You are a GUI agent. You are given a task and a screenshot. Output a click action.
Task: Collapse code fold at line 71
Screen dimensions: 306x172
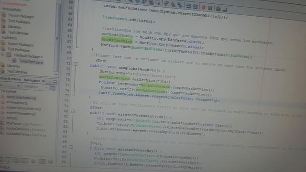[76, 64]
